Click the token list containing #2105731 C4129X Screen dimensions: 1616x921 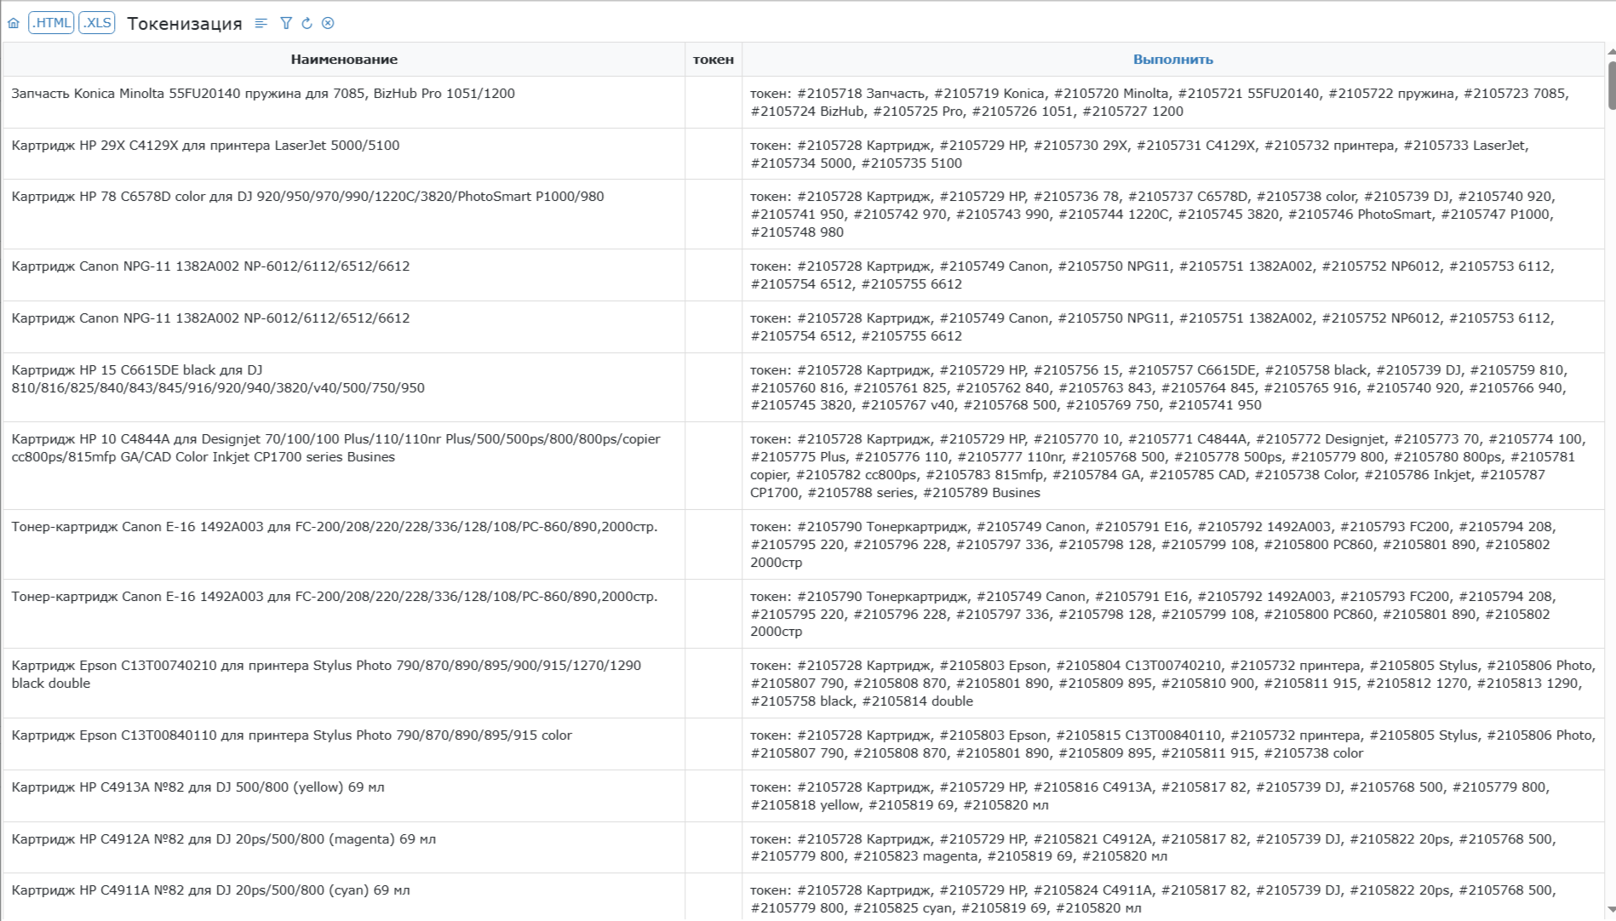tap(1139, 154)
